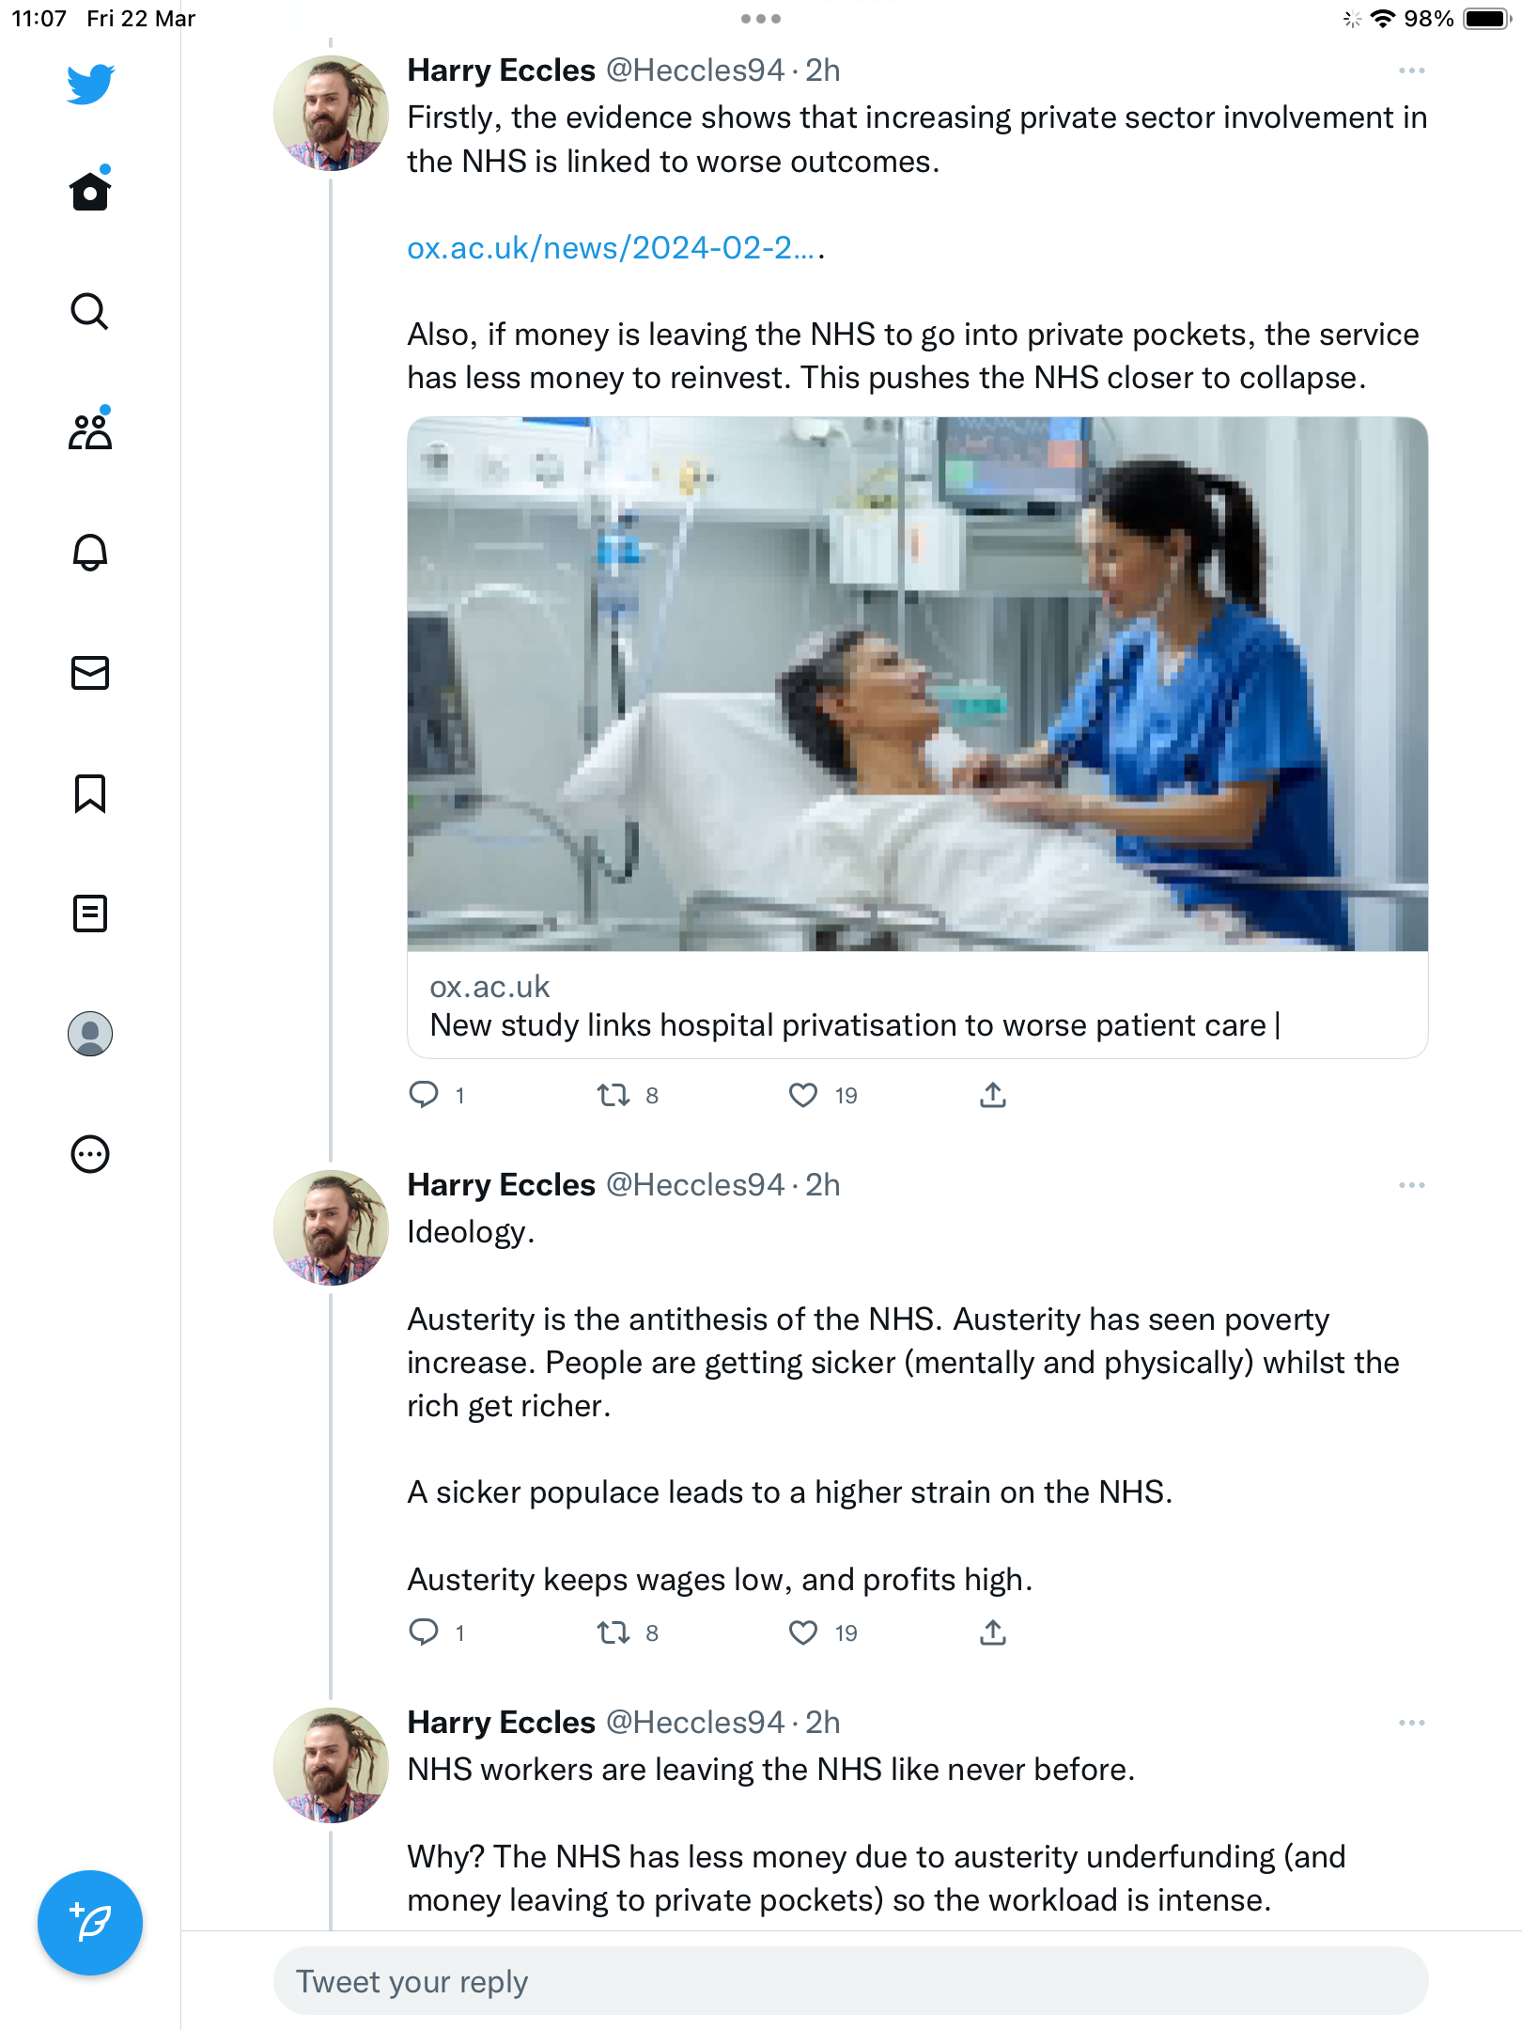Retweet the 'Ideology.' tweet

coord(613,1632)
